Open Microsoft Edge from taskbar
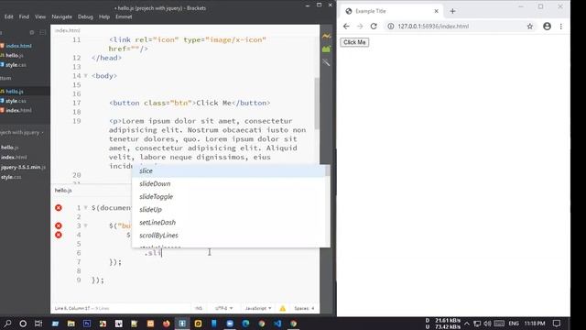The image size is (586, 330). [x=245, y=324]
